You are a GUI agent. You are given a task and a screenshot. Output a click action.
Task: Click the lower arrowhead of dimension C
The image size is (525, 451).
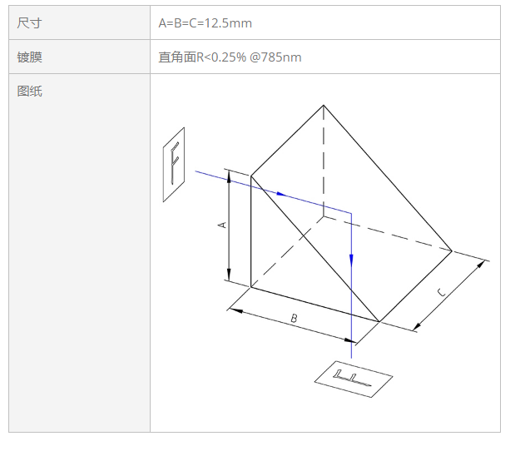click(x=416, y=326)
